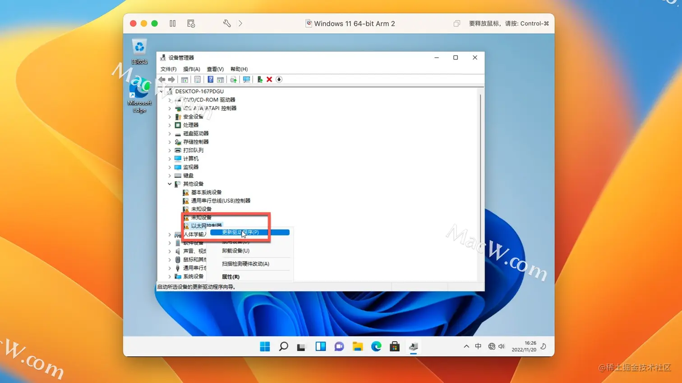Expand the DVD/CD-ROM 驱动器 node
This screenshot has width=682, height=383.
170,100
